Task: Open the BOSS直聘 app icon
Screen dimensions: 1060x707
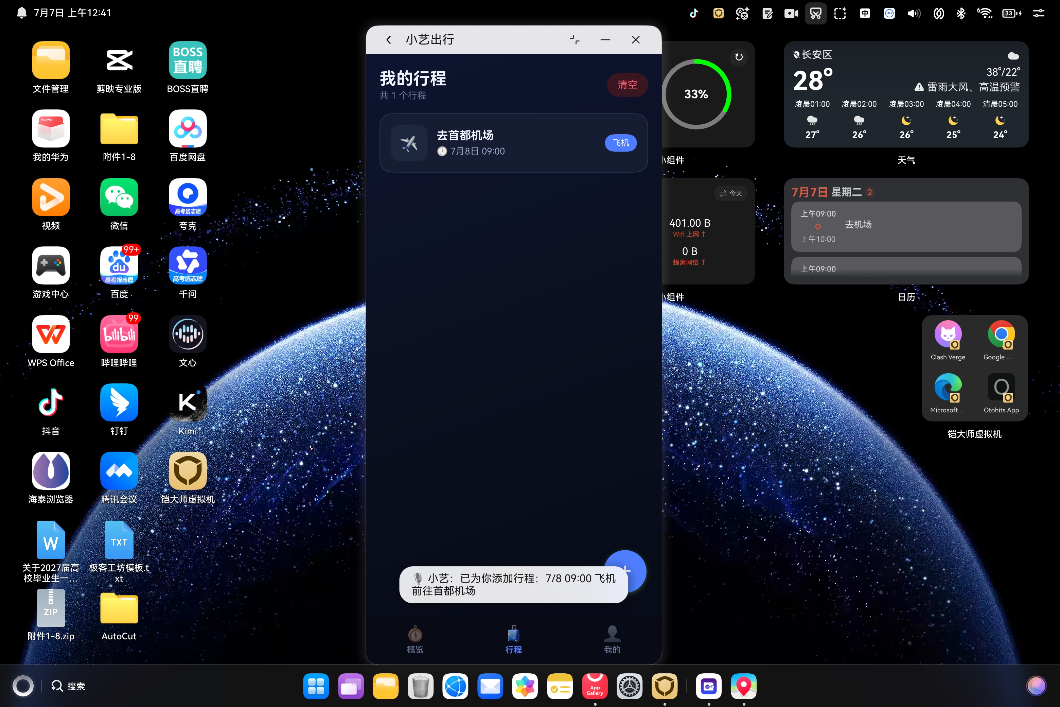Action: 188,61
